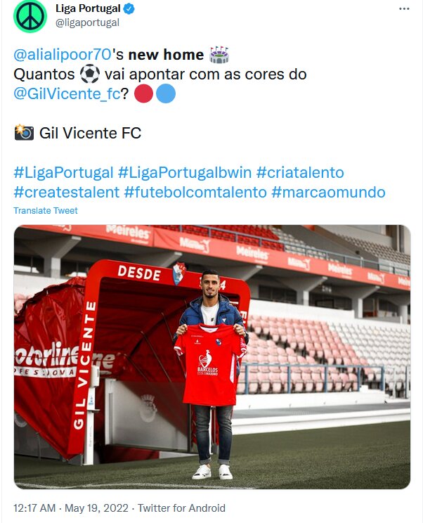Click the camera flash emoji

pos(24,132)
